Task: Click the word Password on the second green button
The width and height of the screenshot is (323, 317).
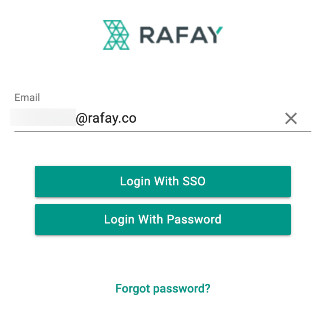Action: (x=194, y=220)
